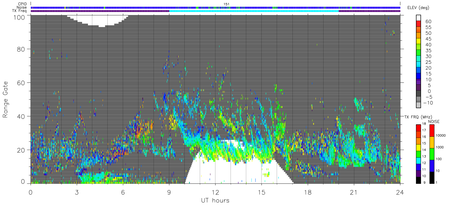Click the 21 tick label on the UT hours axis

coord(354,192)
